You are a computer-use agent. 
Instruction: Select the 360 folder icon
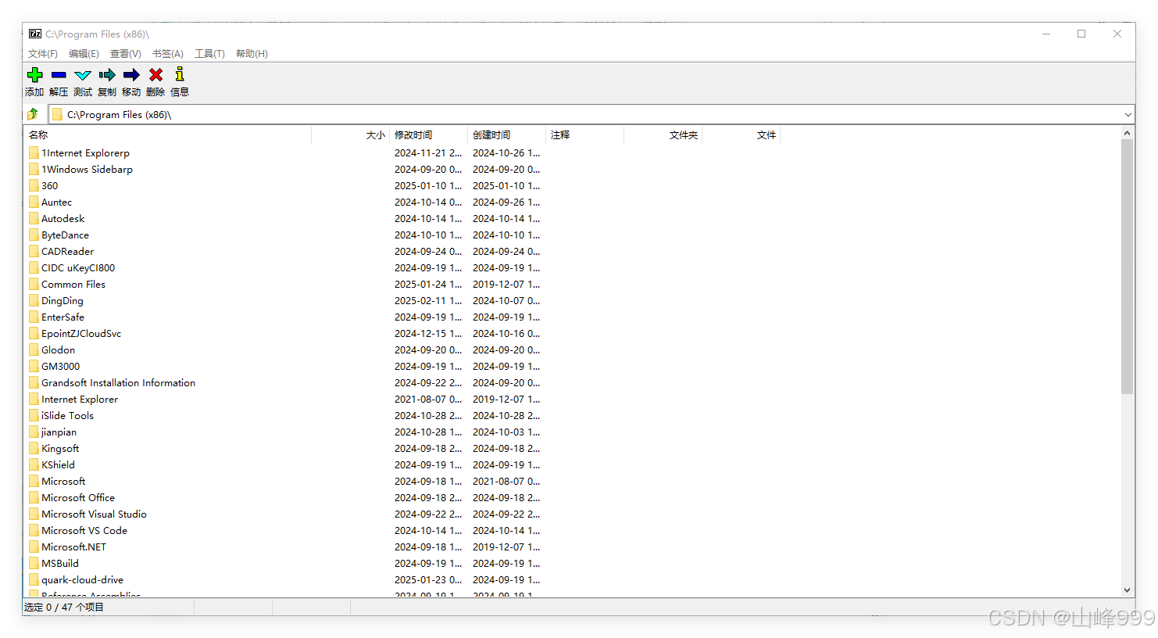click(34, 185)
